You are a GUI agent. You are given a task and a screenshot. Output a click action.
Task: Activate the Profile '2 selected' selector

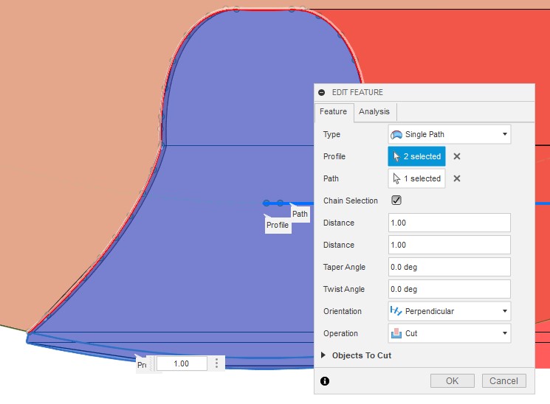point(416,156)
